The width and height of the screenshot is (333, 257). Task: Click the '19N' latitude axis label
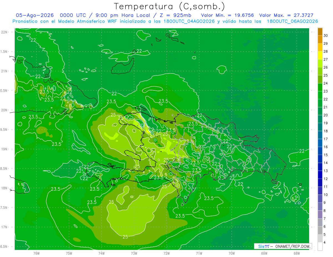[5, 149]
